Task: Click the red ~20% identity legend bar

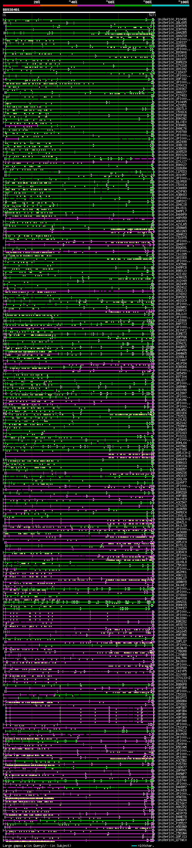Action: (21, 5)
